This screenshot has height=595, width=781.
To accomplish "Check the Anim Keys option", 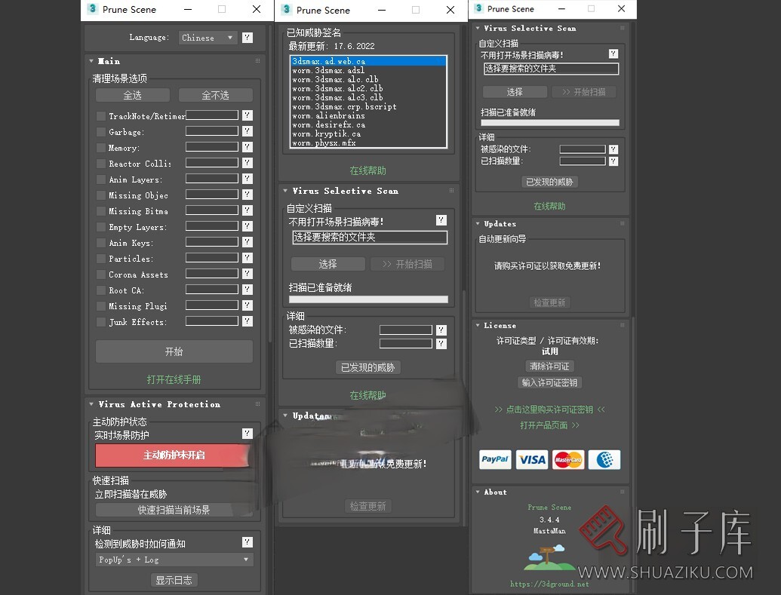I will 101,243.
